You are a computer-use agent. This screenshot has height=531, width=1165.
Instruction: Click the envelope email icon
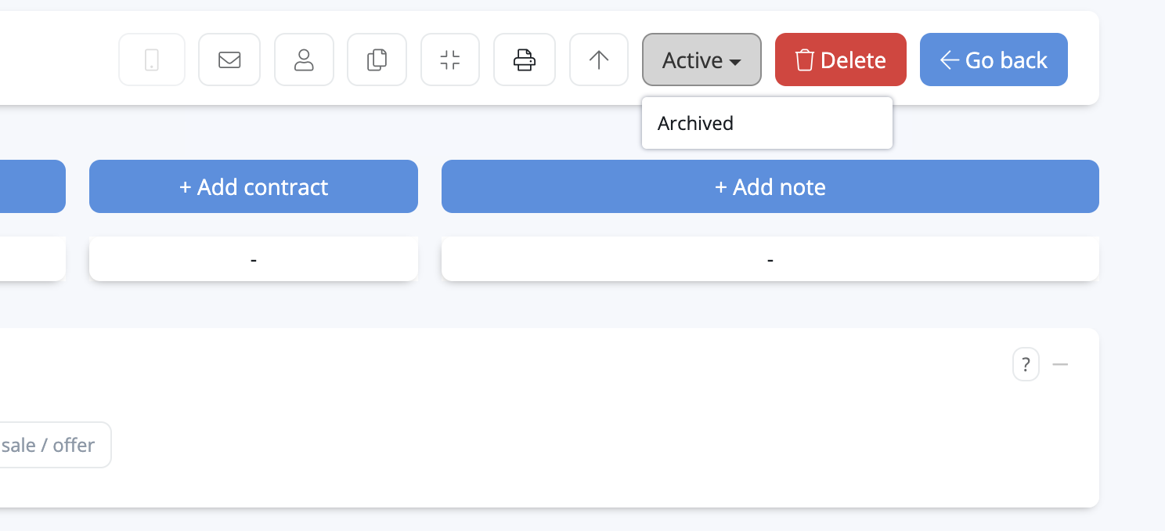point(229,60)
